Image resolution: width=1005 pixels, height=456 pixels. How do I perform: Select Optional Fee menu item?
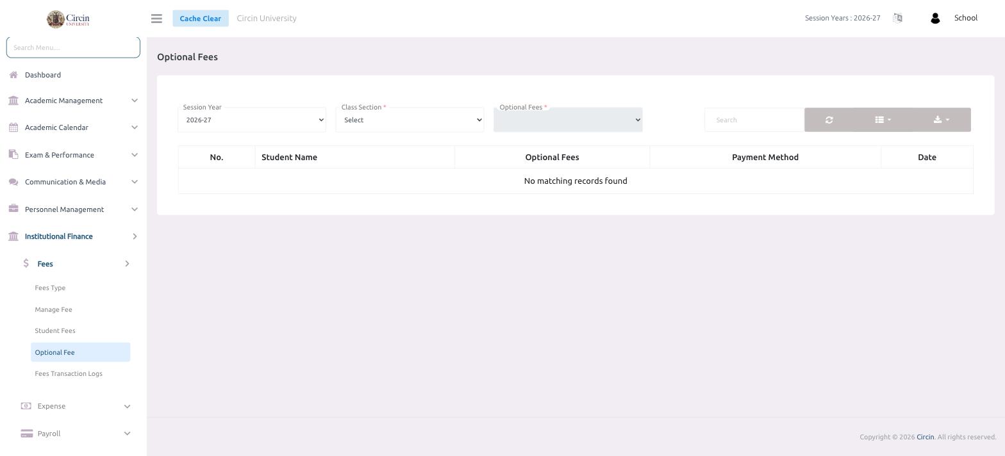[81, 352]
